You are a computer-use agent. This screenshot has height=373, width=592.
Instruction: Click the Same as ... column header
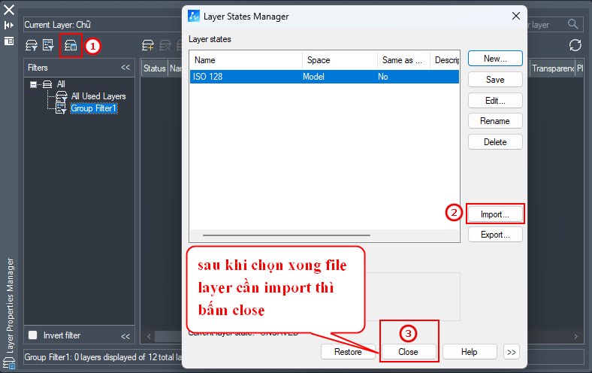[x=403, y=60]
